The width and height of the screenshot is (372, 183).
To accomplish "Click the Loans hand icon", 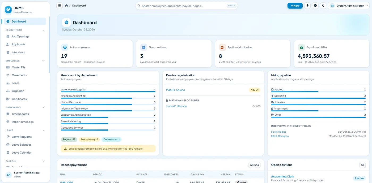I will pos(8,83).
